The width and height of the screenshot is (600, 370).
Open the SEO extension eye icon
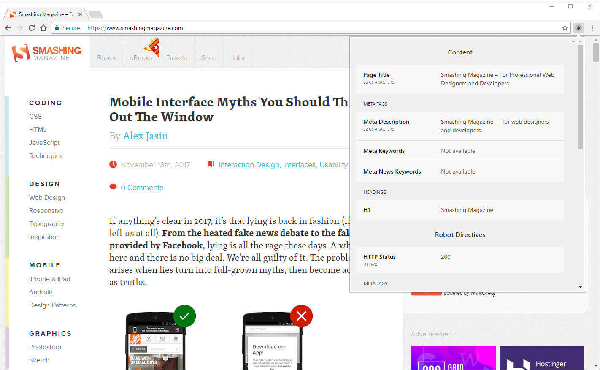(578, 28)
